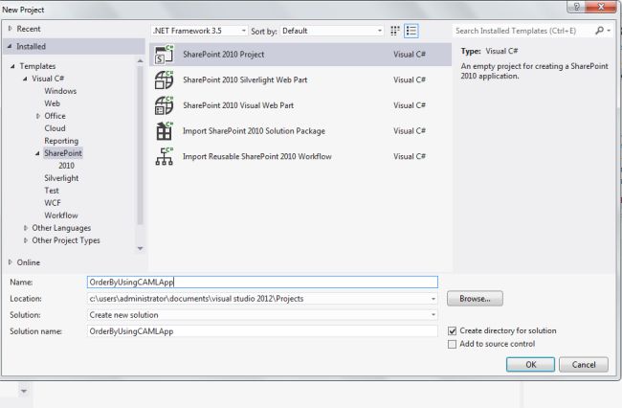This screenshot has height=408, width=622.
Task: Click the Browse... button
Action: (x=475, y=299)
